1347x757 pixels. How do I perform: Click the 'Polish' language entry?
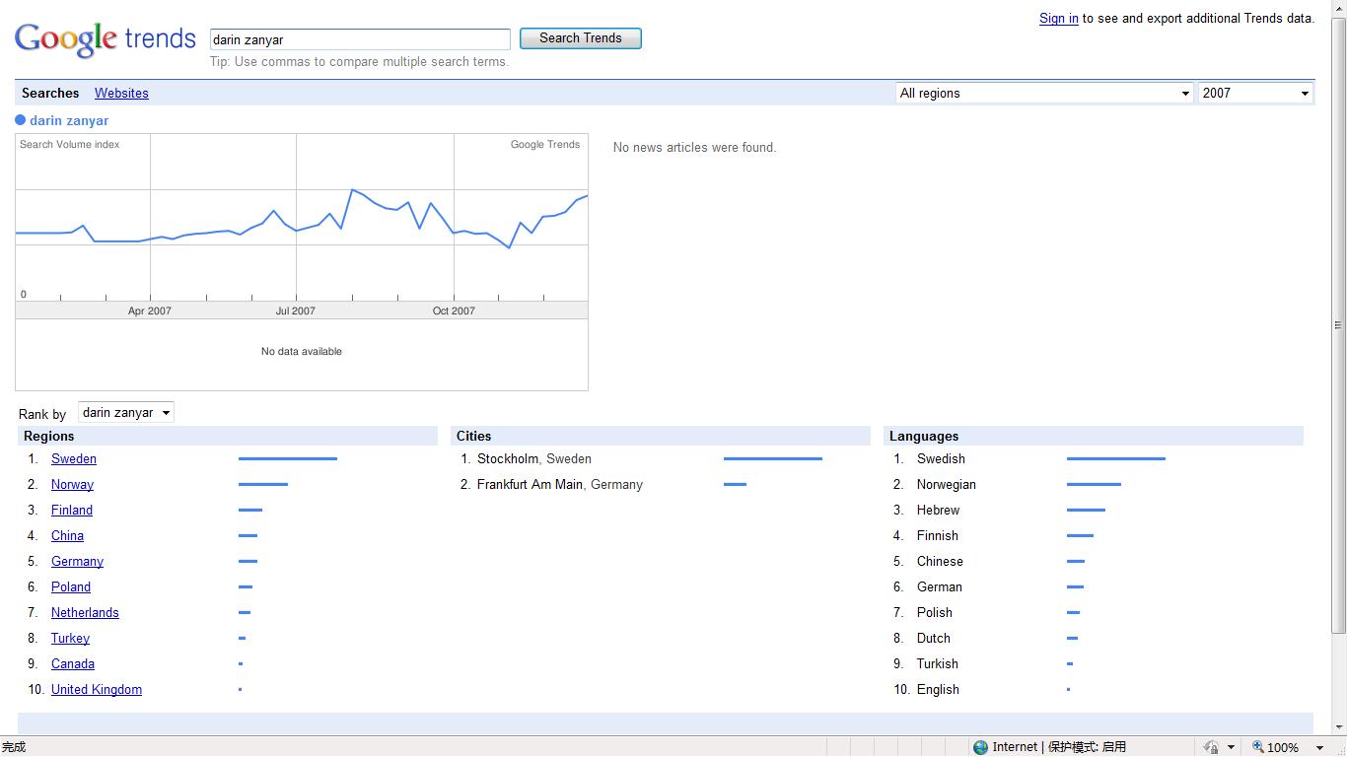coord(935,613)
